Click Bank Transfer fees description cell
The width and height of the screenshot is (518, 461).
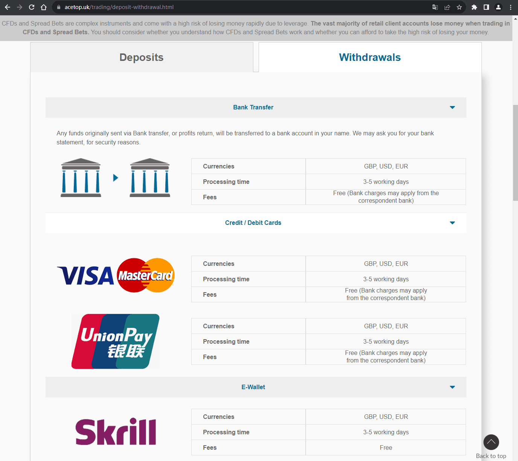(x=386, y=197)
